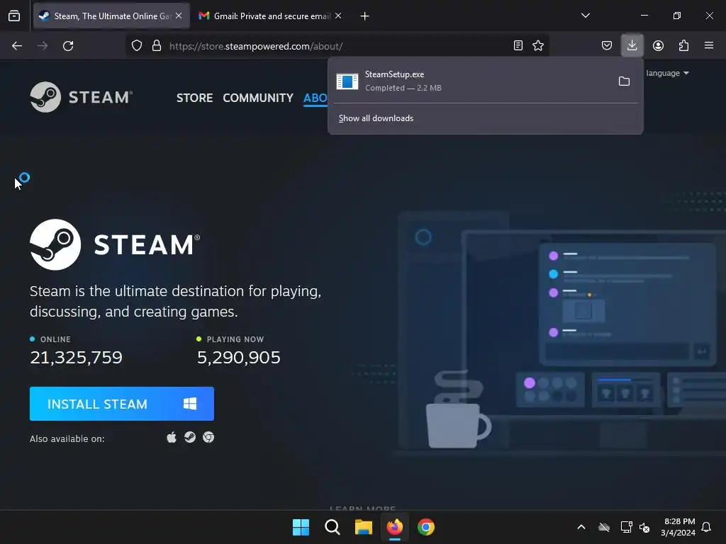Toggle reader view icon in address bar
This screenshot has width=726, height=544.
(518, 45)
